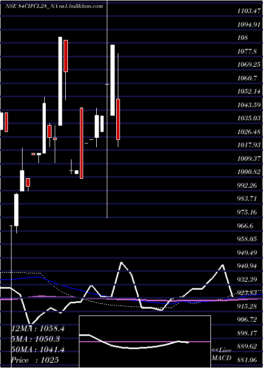Select the 1069.25 price axis label

(x=249, y=65)
